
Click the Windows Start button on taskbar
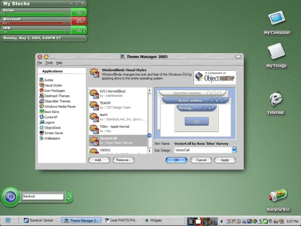click(8, 220)
